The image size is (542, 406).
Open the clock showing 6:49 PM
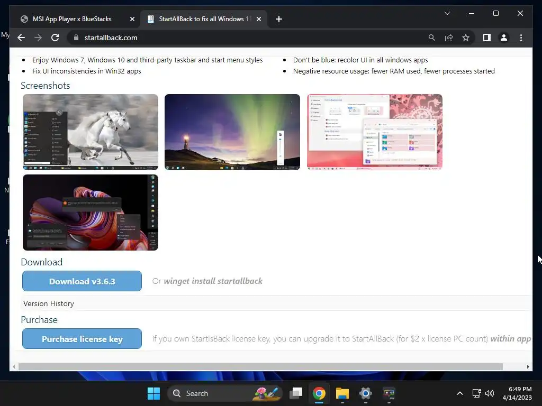(x=517, y=393)
